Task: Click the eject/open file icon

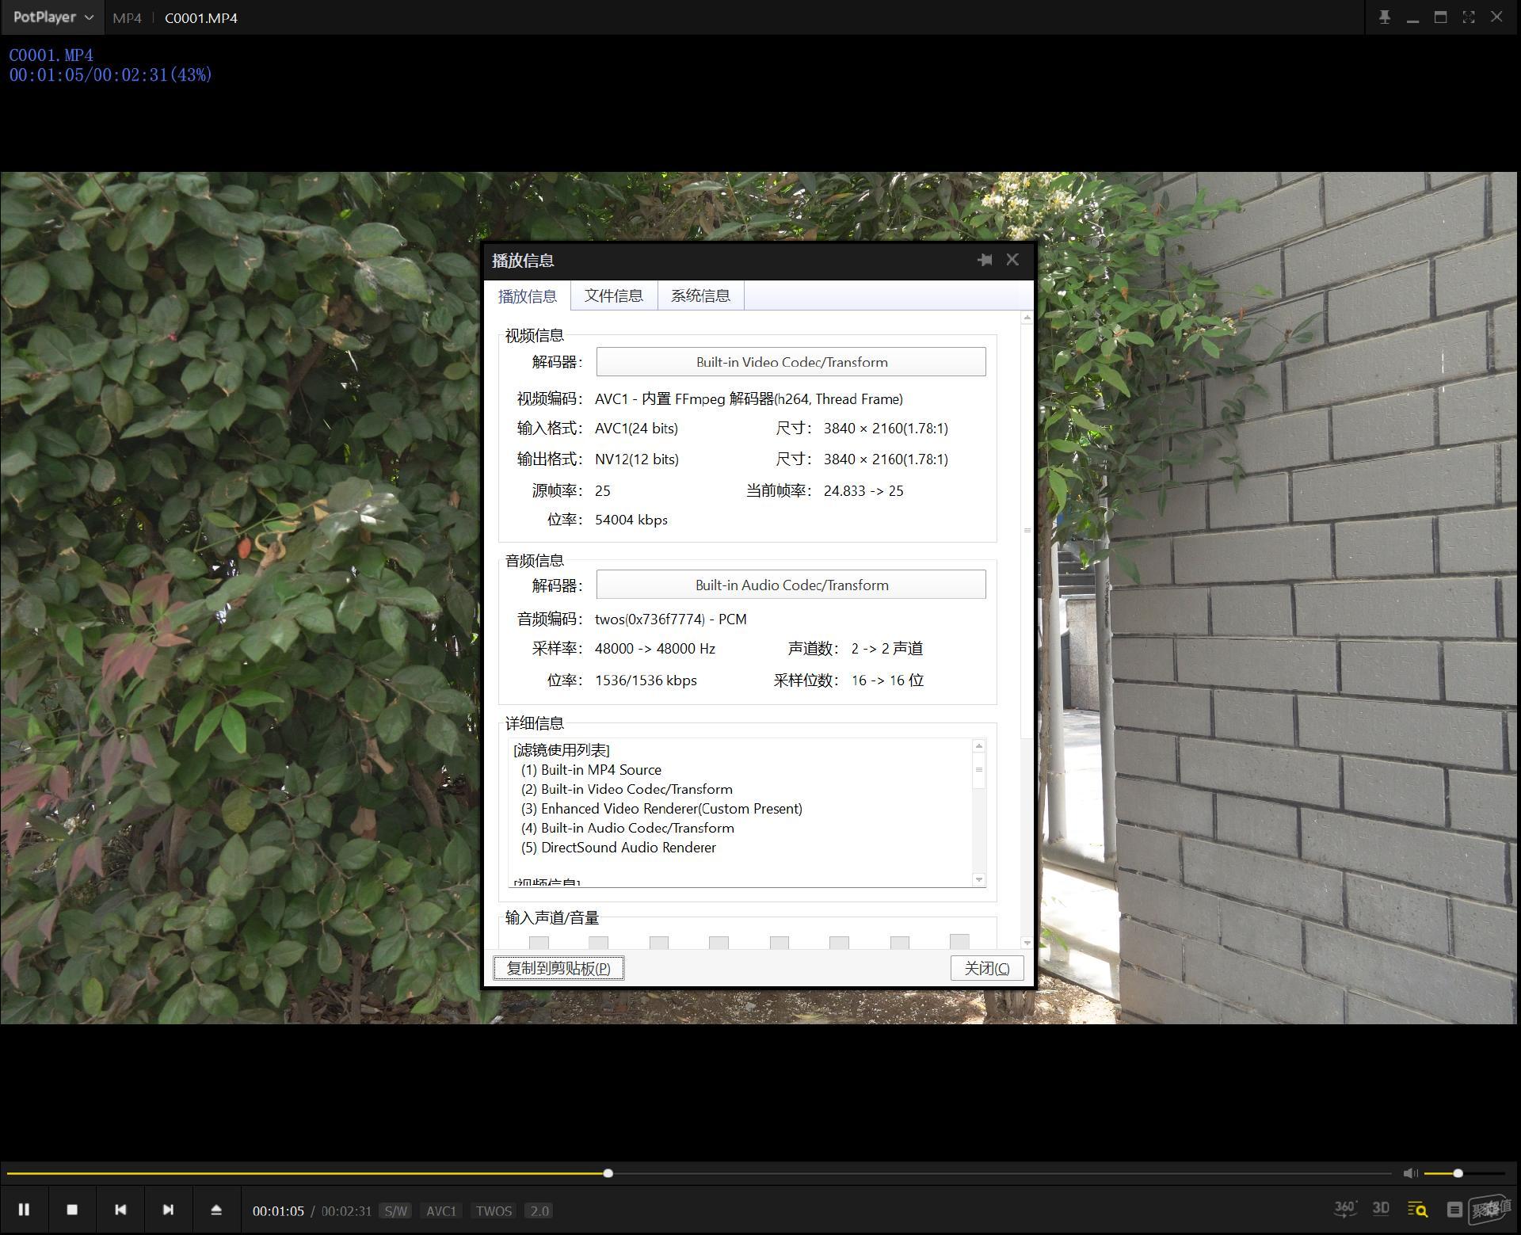Action: (x=216, y=1210)
